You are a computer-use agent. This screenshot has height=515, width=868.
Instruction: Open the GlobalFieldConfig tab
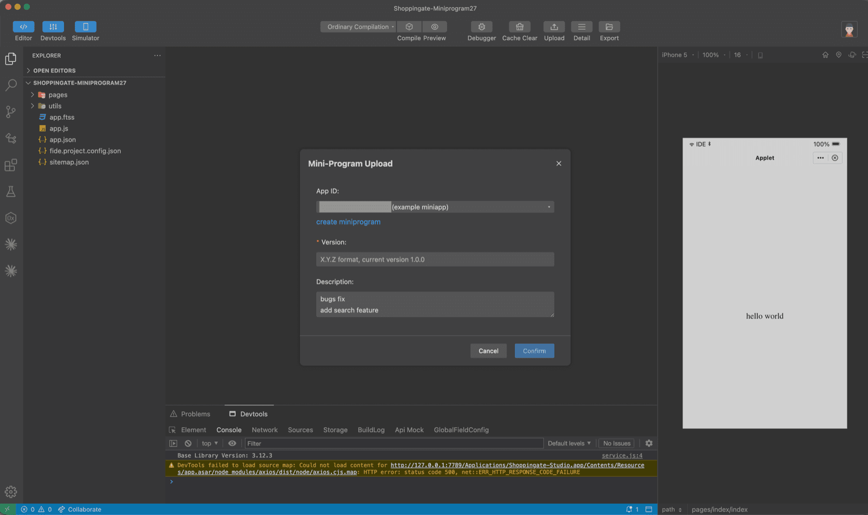[x=461, y=430]
